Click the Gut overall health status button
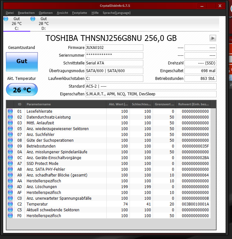The height and width of the screenshot is (239, 232). (x=22, y=62)
